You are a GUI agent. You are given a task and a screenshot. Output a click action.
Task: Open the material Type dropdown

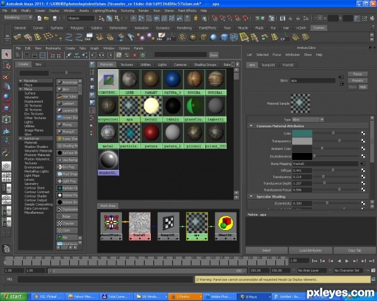click(308, 120)
